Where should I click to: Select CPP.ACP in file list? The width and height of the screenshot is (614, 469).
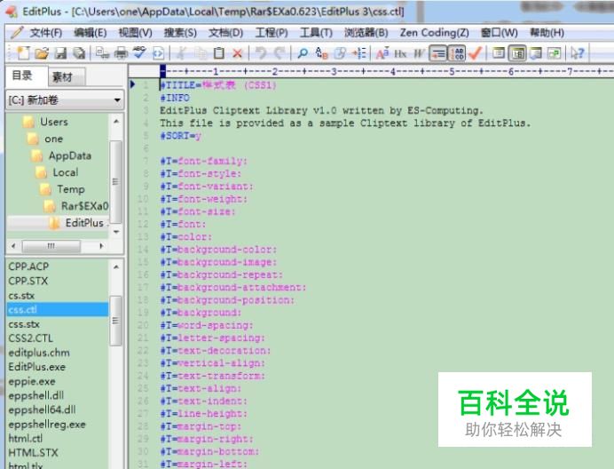coord(28,266)
